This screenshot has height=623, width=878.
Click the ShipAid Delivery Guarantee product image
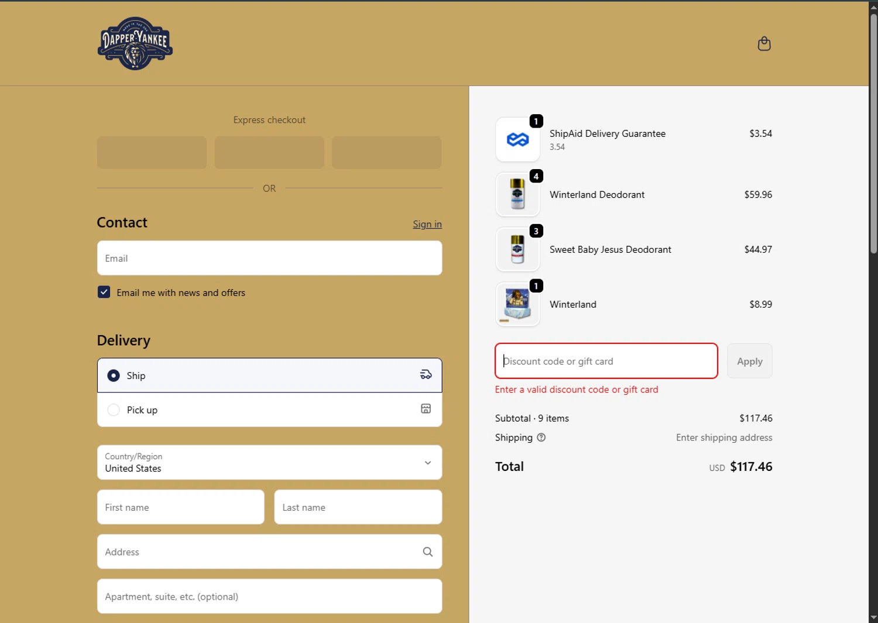tap(517, 139)
